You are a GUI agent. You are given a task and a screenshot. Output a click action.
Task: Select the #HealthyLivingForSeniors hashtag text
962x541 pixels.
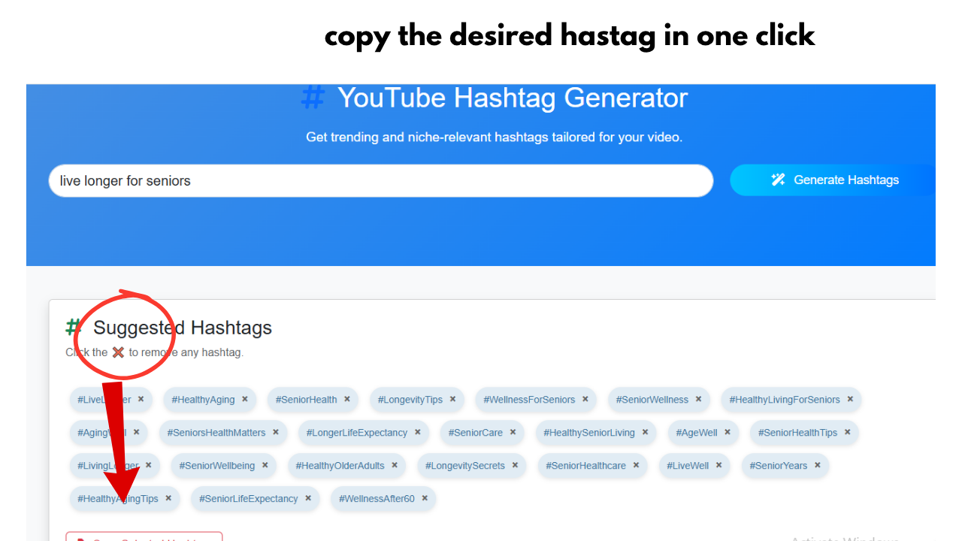[785, 400]
